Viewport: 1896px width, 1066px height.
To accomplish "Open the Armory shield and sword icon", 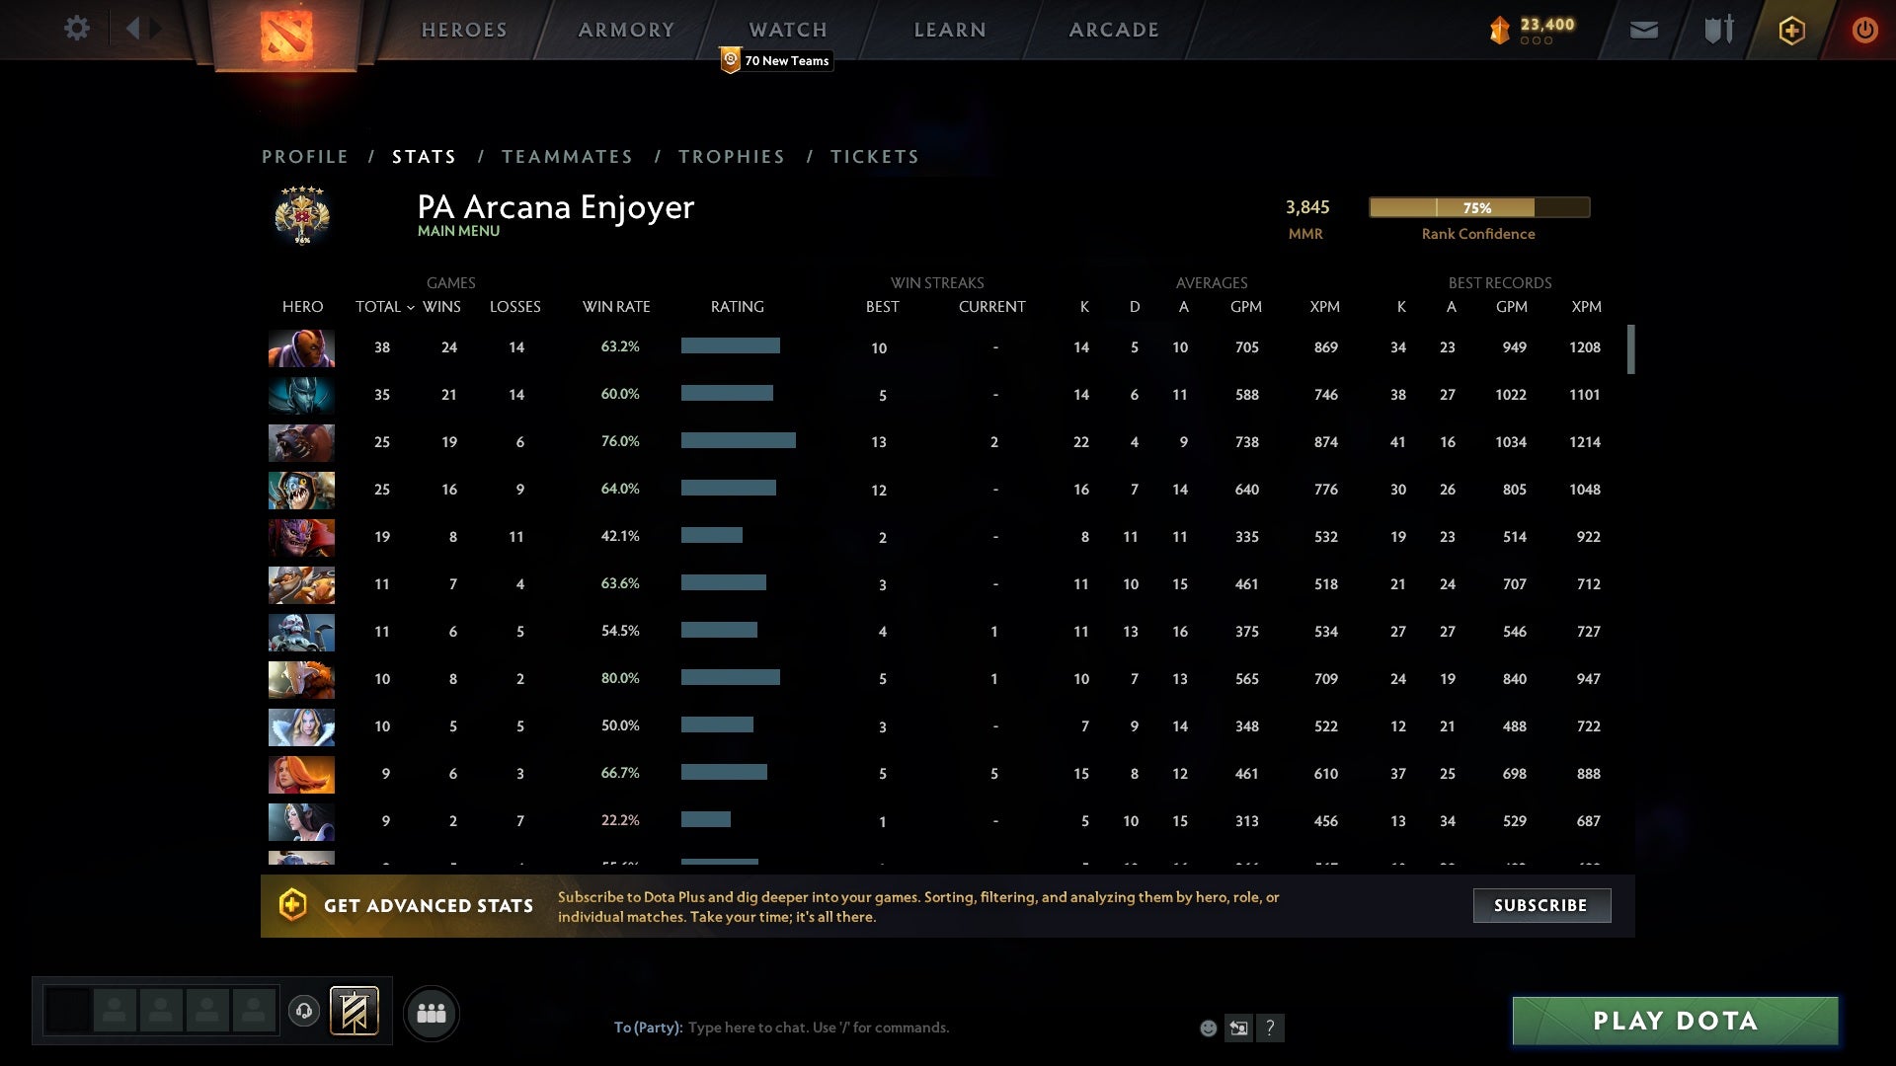I will (x=1717, y=30).
